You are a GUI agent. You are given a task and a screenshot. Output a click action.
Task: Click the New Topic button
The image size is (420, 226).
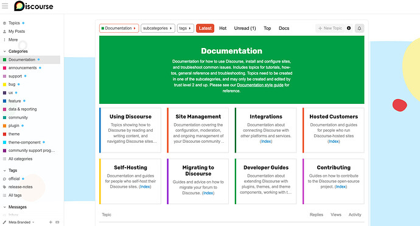tap(330, 29)
